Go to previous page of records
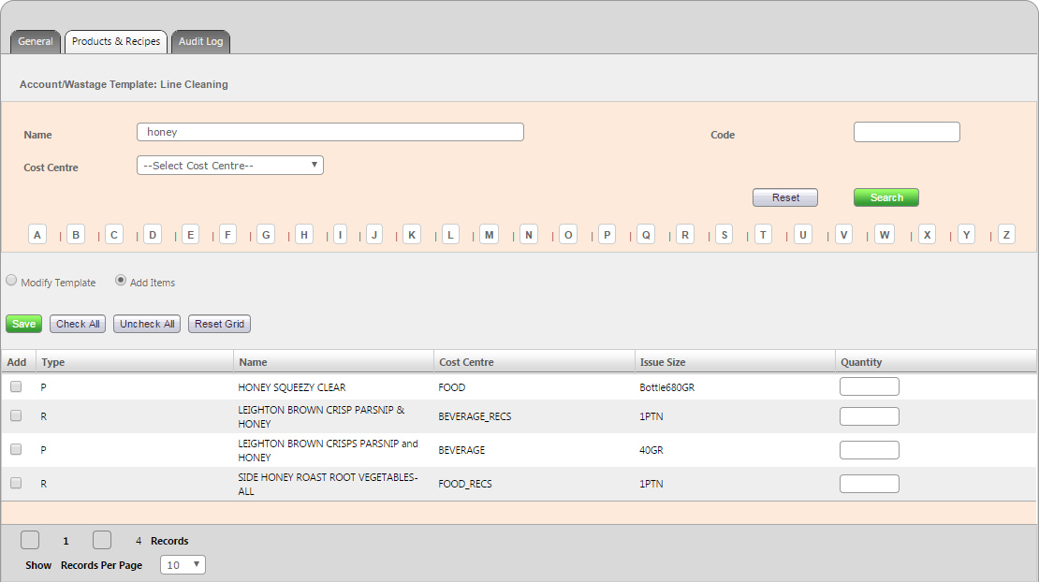The image size is (1039, 582). 30,540
